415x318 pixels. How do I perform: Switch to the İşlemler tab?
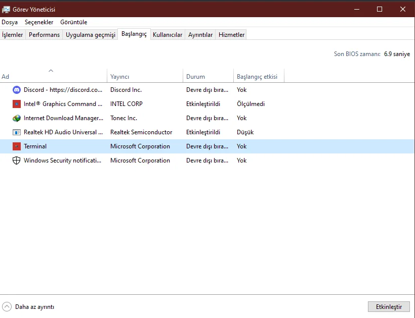pyautogui.click(x=13, y=35)
